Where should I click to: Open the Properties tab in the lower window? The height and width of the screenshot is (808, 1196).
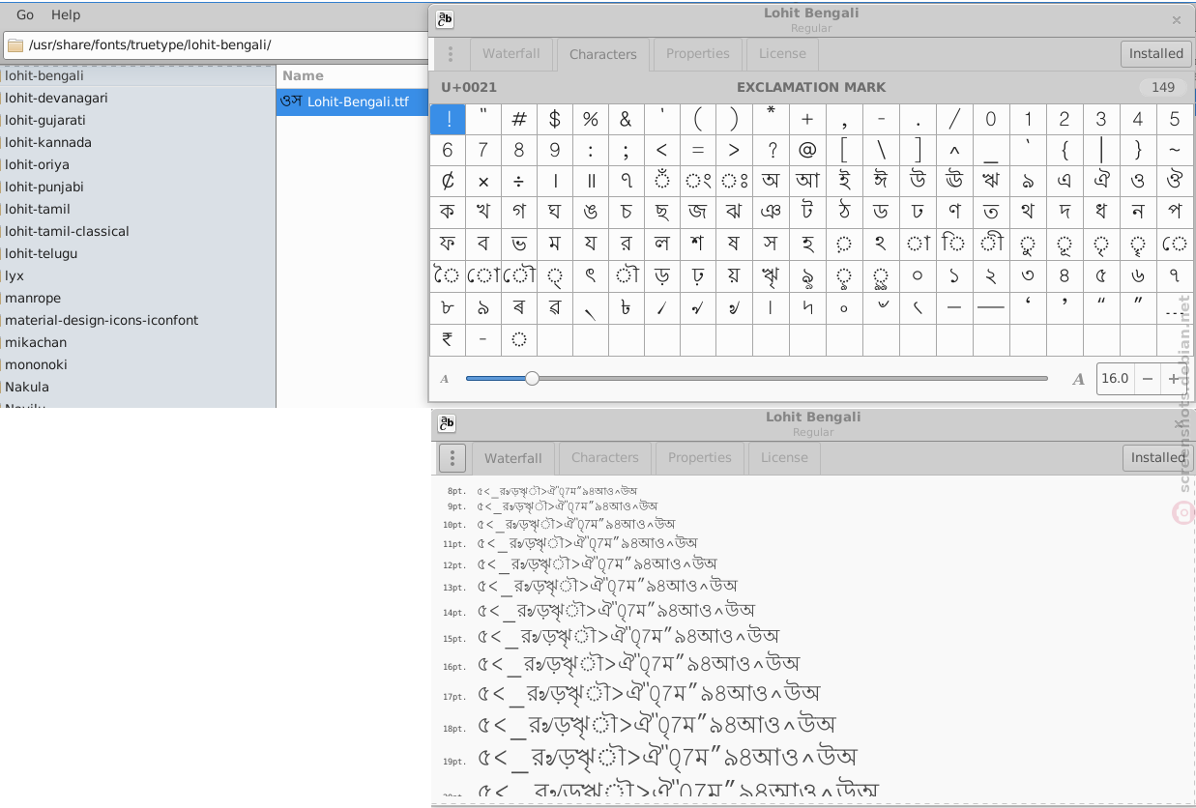tap(700, 457)
